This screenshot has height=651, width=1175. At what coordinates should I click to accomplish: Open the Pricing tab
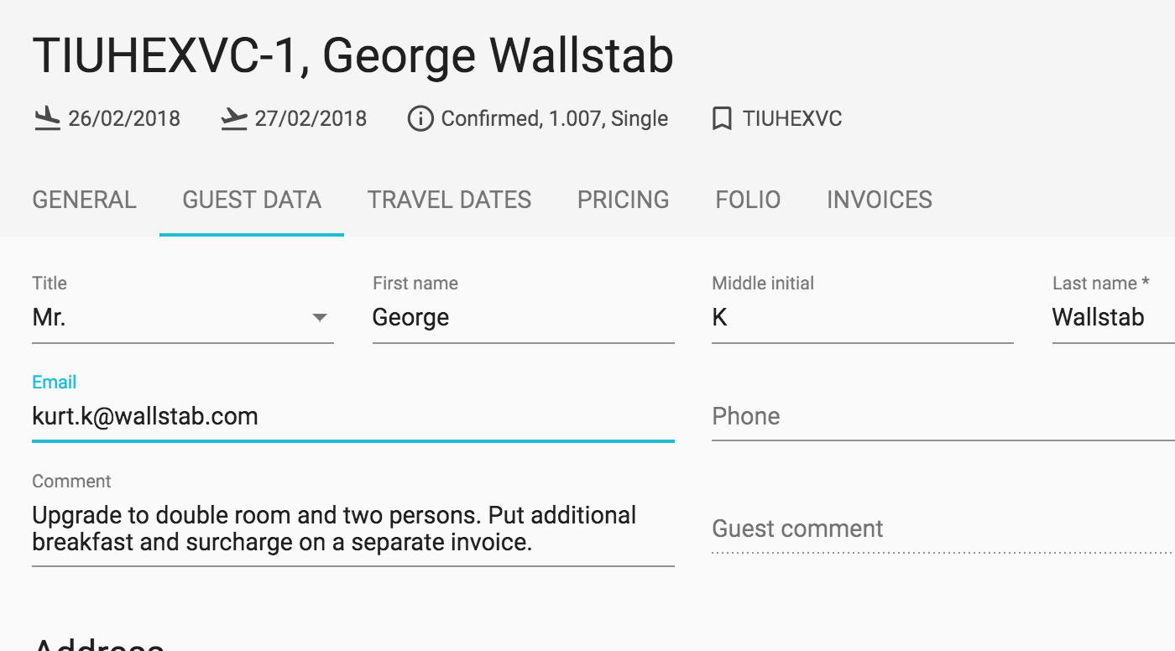pos(623,200)
